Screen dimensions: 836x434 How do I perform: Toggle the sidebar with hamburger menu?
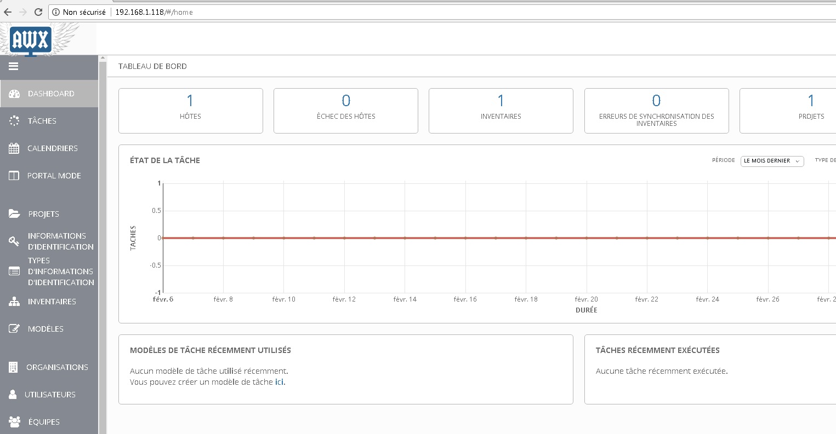click(13, 66)
